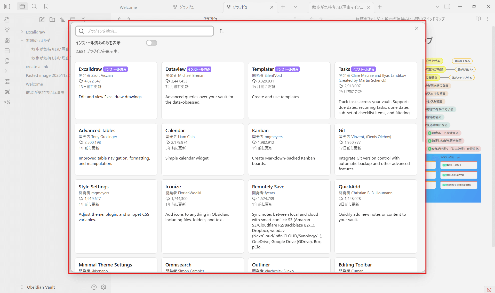Create a new note in file explorer
495x293 pixels.
coord(42,20)
